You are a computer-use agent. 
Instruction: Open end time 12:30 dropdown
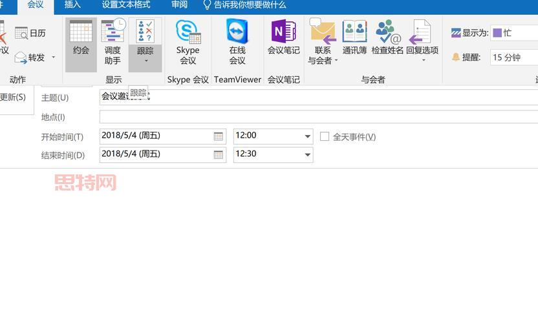[307, 155]
